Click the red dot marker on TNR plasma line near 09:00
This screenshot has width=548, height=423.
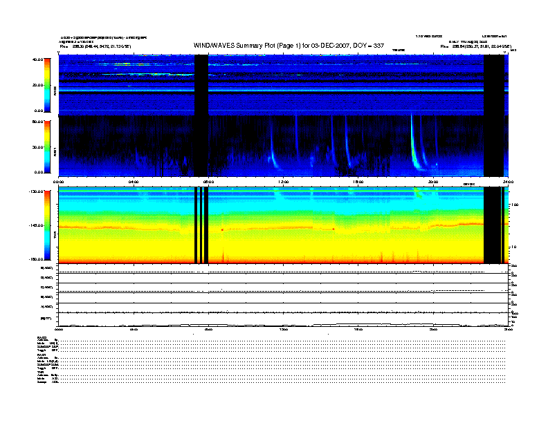tap(222, 230)
